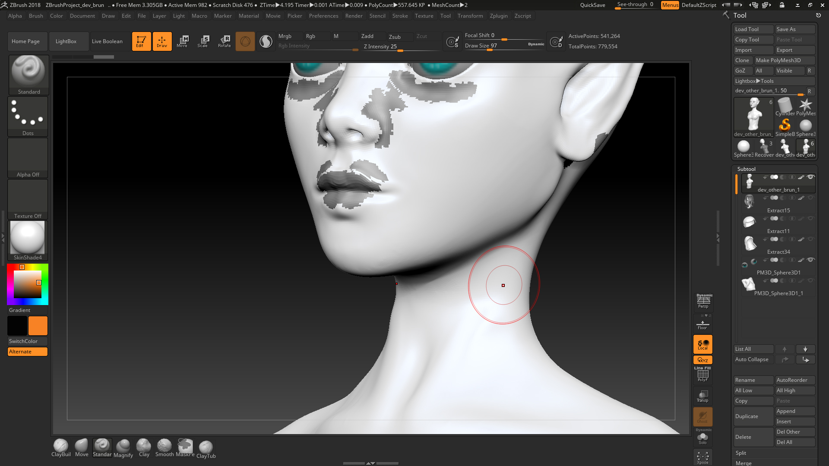Viewport: 829px width, 466px height.
Task: Open the Stroke menu
Action: (x=400, y=16)
